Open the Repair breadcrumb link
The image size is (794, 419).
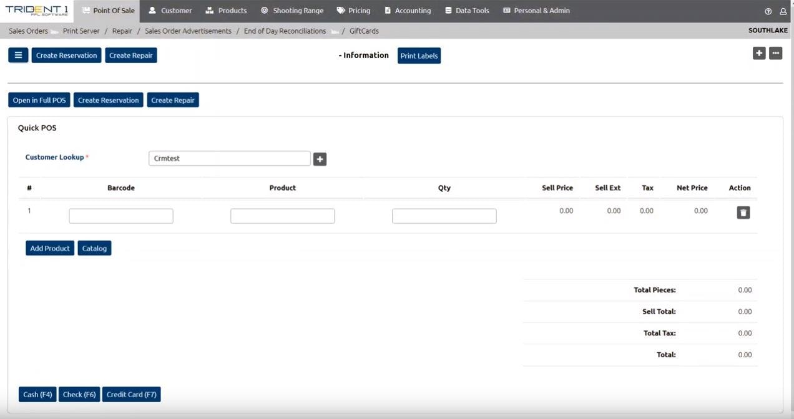(x=122, y=31)
